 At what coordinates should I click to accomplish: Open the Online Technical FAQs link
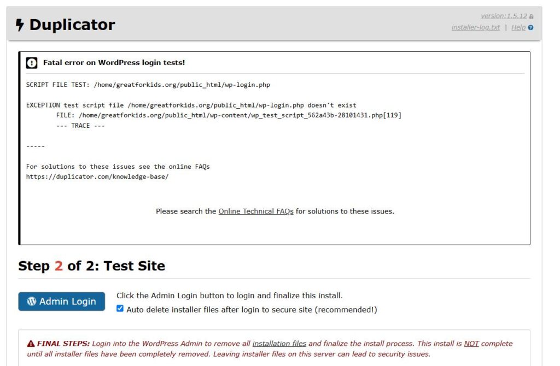pos(256,211)
